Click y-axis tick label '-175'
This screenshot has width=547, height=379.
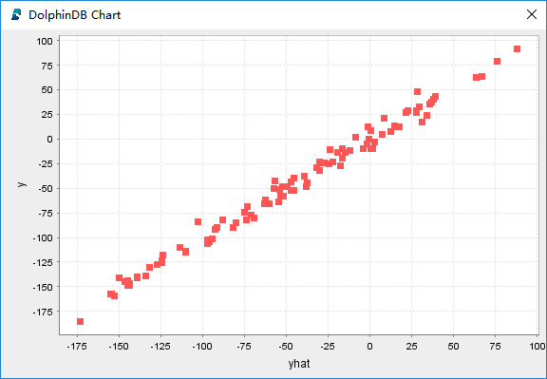[43, 312]
